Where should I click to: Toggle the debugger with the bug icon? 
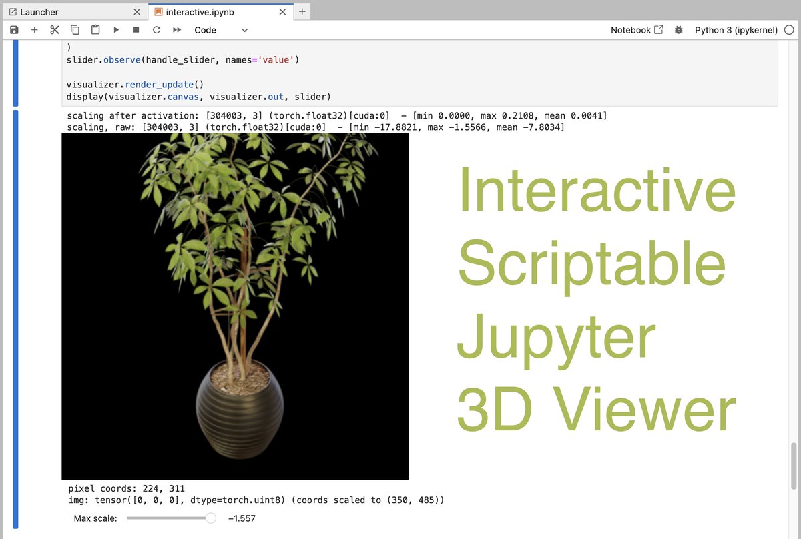tap(679, 30)
